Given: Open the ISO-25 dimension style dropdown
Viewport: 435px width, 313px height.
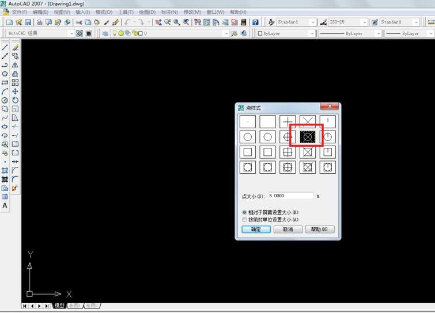Looking at the screenshot, I should tap(365, 22).
